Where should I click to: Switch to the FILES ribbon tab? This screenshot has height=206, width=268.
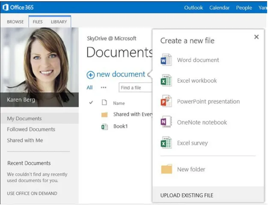(38, 22)
